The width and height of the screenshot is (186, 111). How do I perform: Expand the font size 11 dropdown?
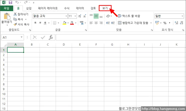pyautogui.click(x=75, y=16)
